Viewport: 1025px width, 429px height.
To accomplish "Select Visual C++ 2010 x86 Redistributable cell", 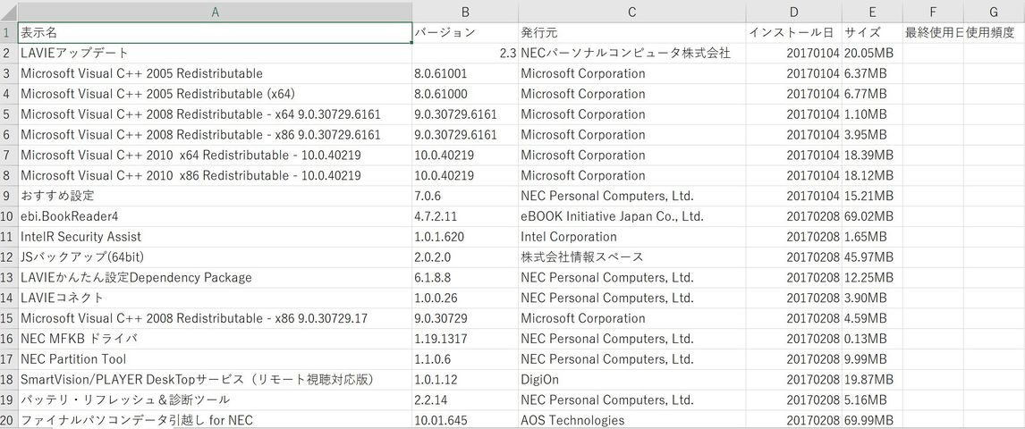I will click(x=215, y=175).
